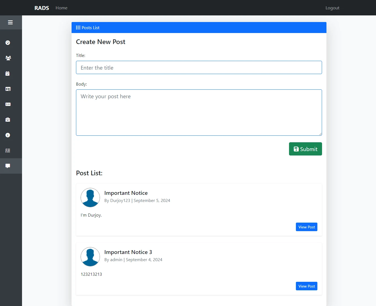Click the 'Body:' field label

coord(81,84)
